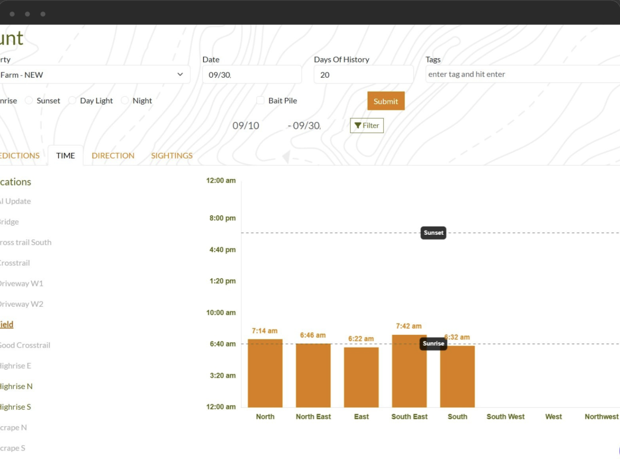Click the West axis label
Screen dimensions: 620x459
[x=553, y=417]
